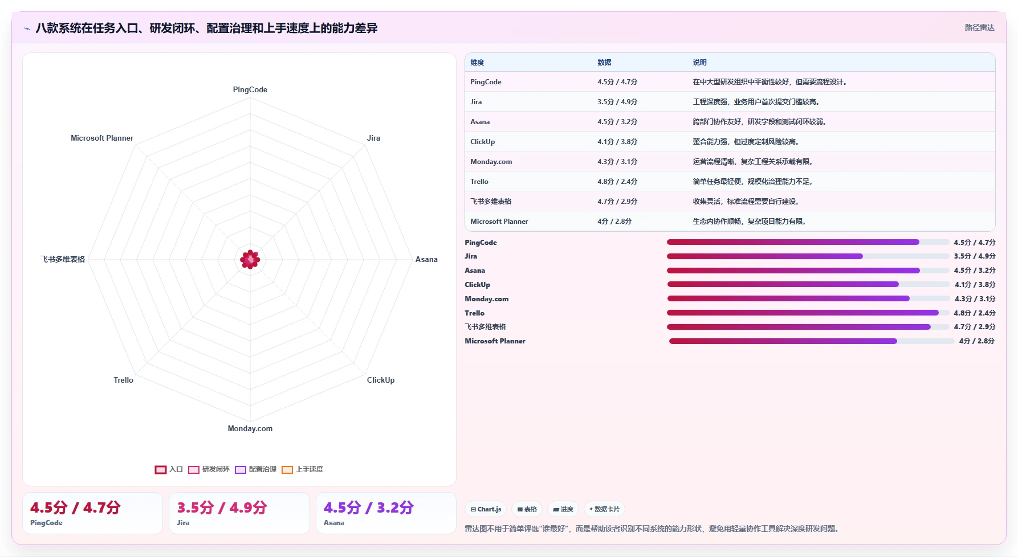
Task: Click the Asana axis label on the radar
Action: click(426, 259)
